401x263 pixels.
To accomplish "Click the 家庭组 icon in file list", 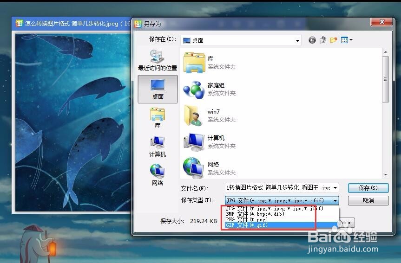I will [194, 90].
